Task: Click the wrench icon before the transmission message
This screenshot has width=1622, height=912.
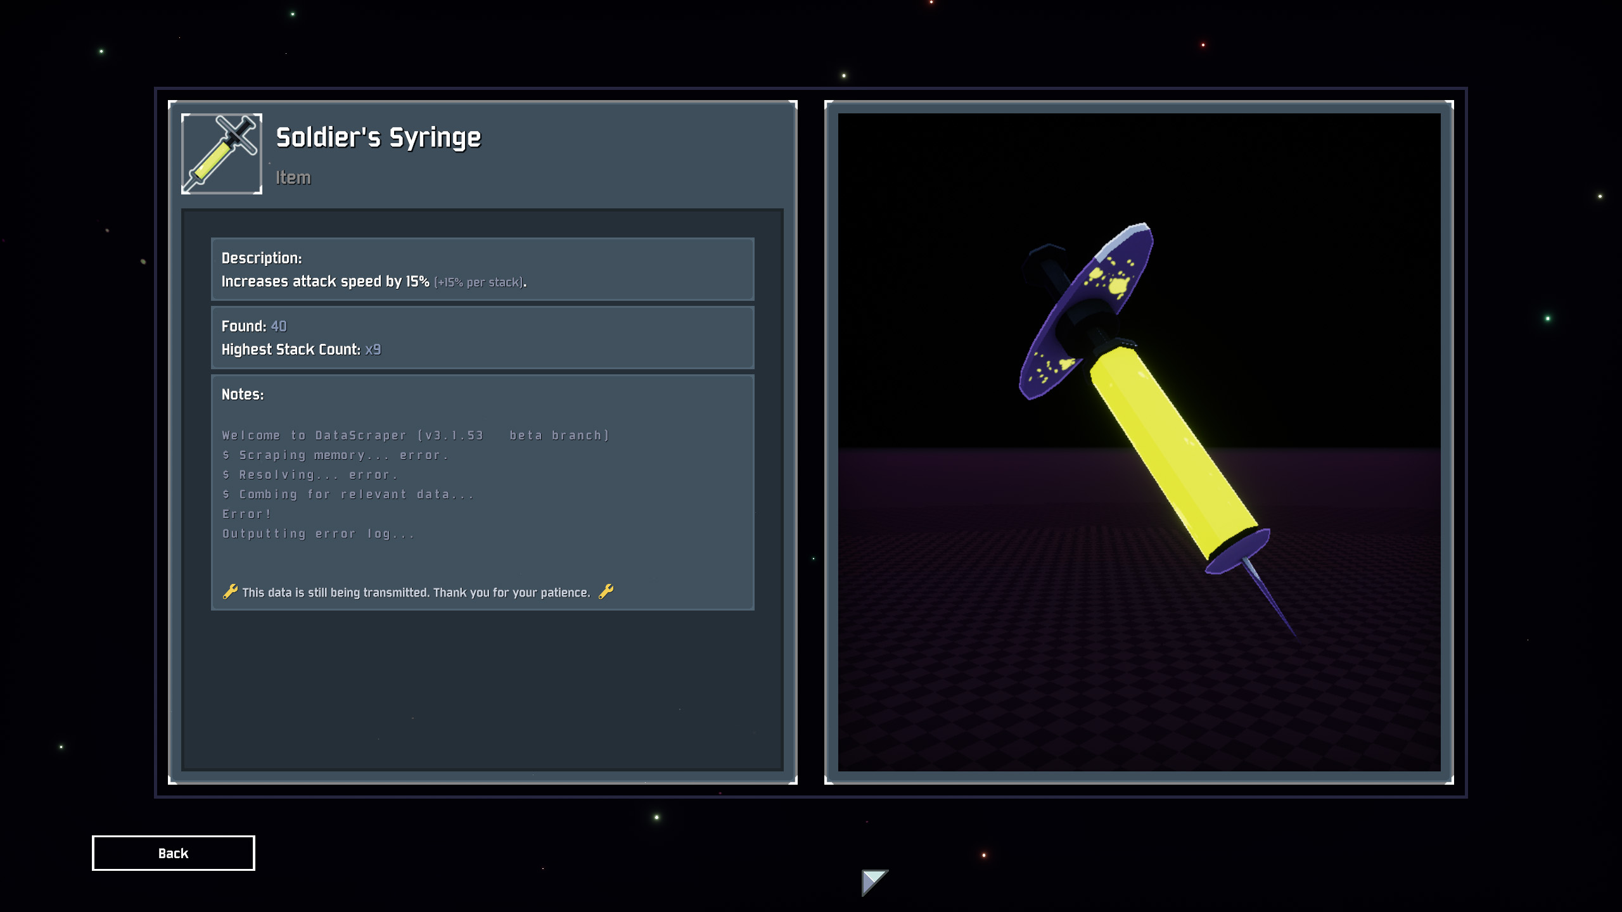Action: (230, 592)
